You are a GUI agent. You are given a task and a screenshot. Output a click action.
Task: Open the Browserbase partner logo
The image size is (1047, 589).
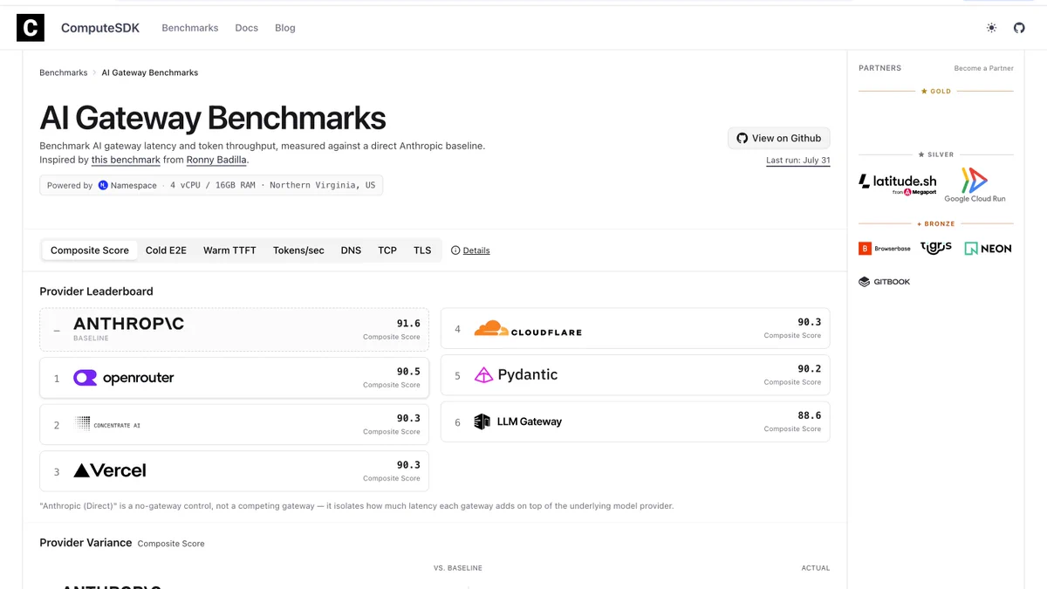(x=885, y=249)
